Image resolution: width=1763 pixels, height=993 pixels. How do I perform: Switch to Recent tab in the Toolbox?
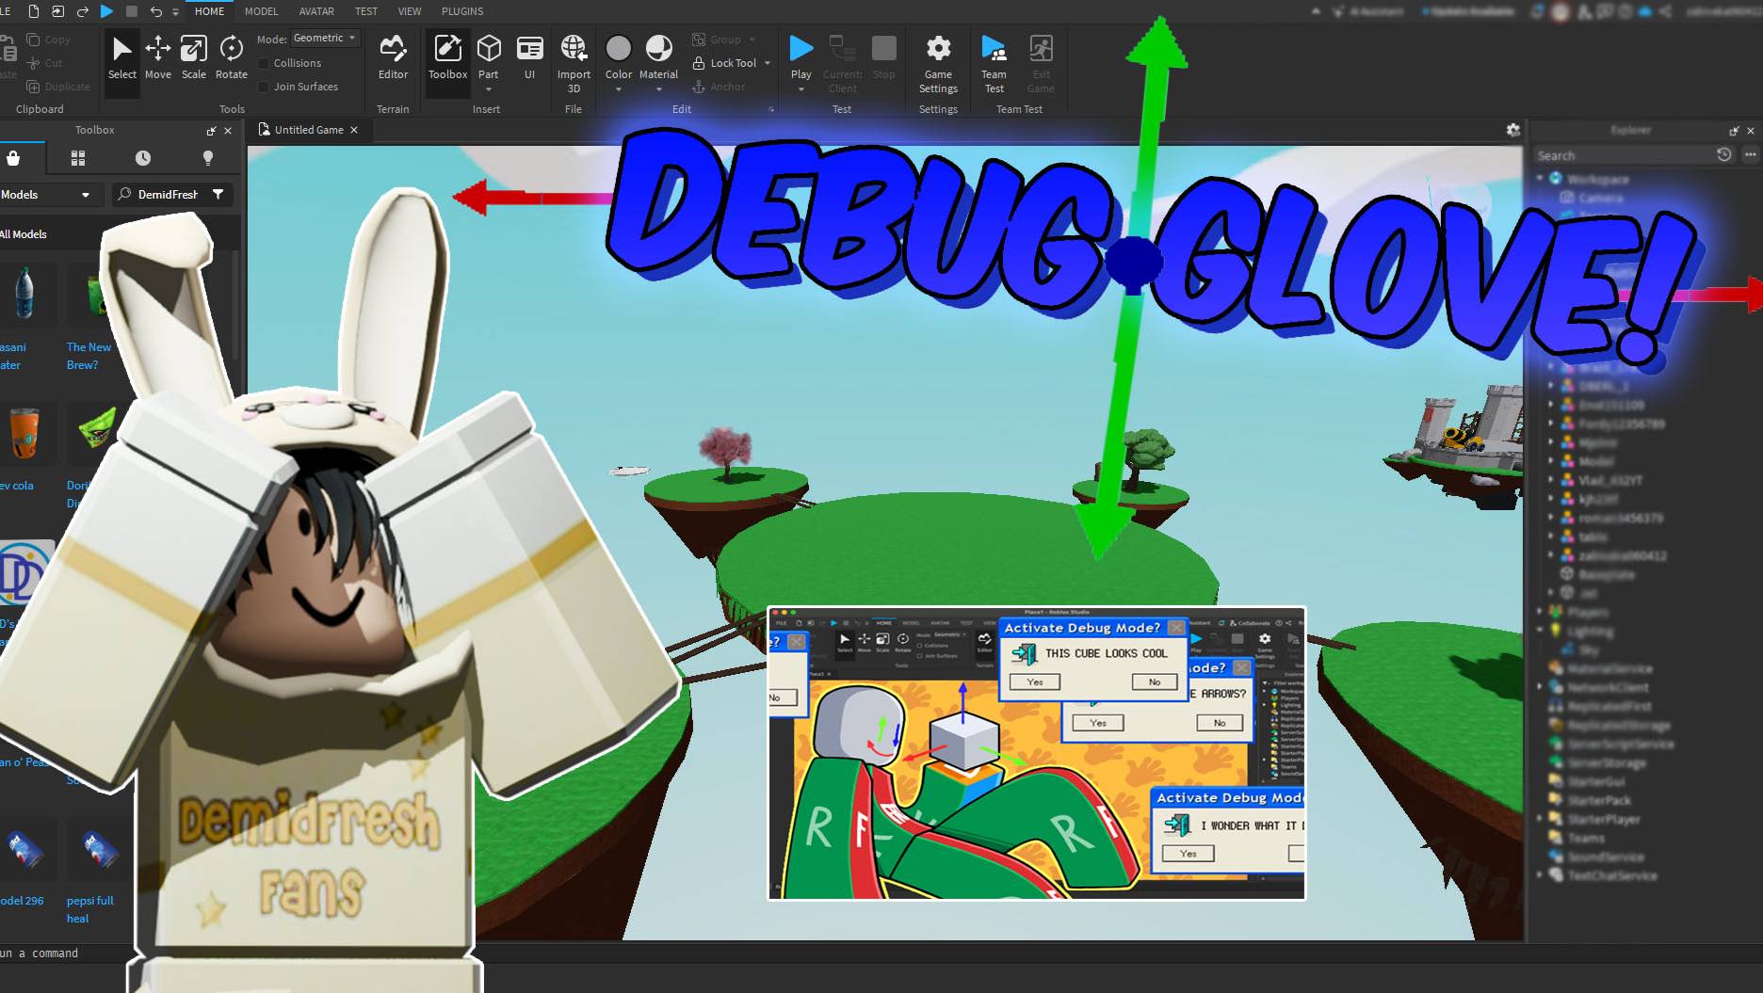(x=142, y=156)
